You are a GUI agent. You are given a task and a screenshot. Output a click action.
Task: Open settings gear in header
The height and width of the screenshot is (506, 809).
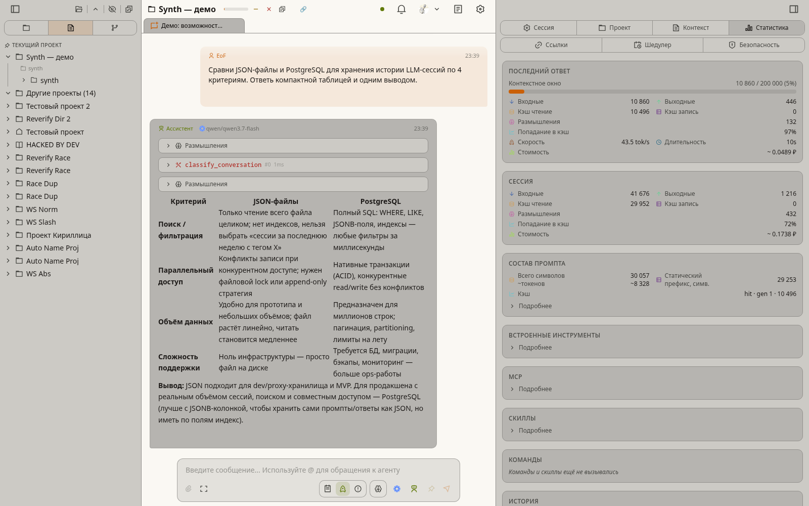(480, 9)
